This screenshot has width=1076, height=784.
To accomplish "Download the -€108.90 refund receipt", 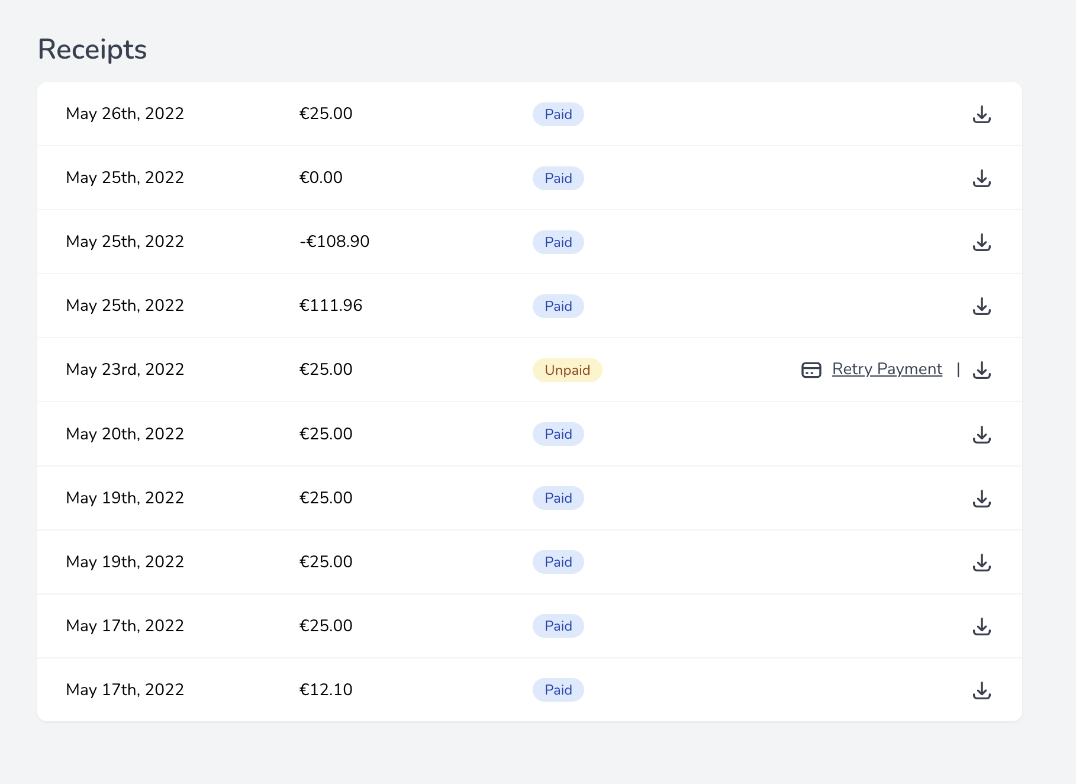I will pyautogui.click(x=981, y=242).
